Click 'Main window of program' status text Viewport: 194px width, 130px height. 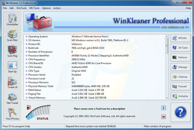pyautogui.click(x=158, y=126)
